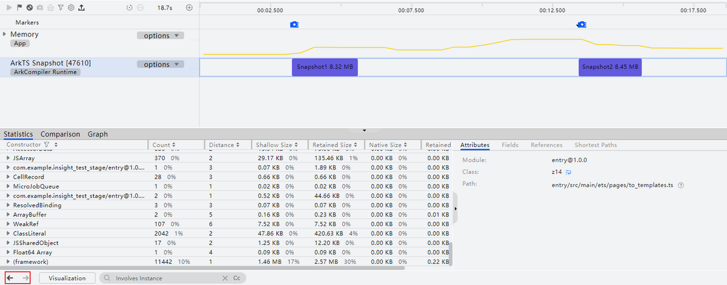Viewport: 727px width, 285px height.
Task: Click the flag marker icon in toolbar
Action: tap(19, 8)
